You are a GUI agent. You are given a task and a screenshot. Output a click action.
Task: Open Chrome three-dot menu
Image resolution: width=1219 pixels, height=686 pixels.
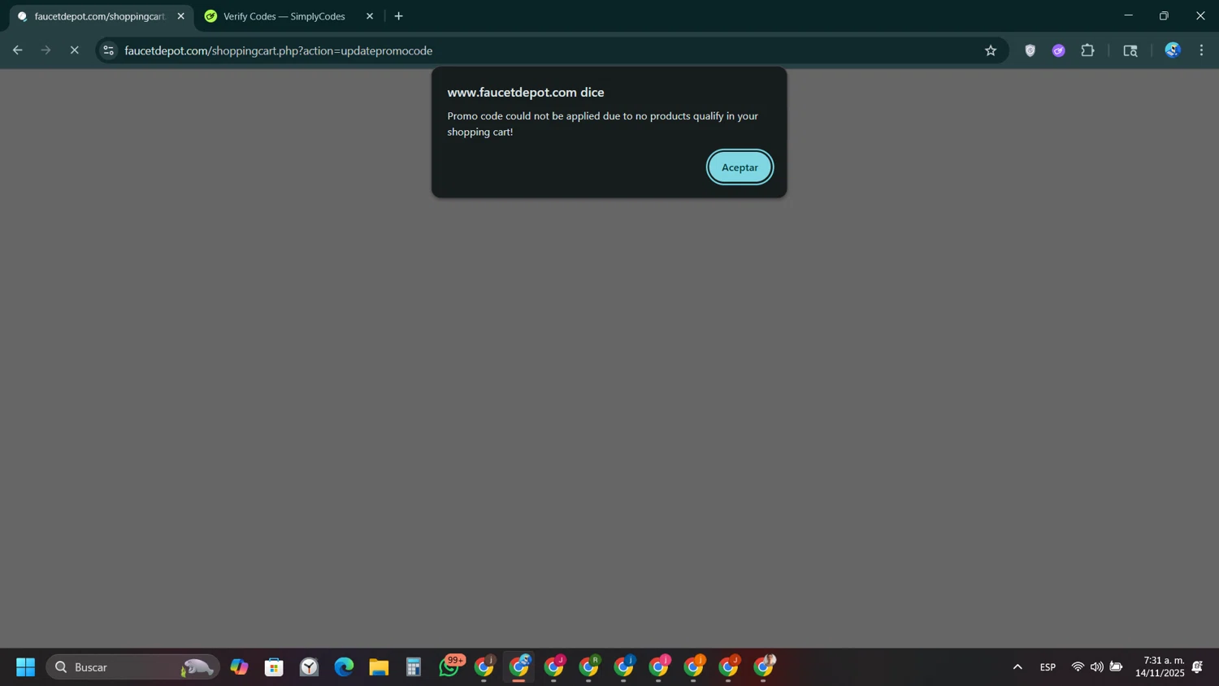(x=1201, y=50)
